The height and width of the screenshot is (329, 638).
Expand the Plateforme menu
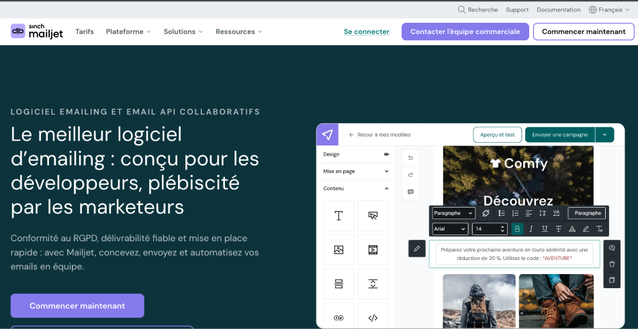tap(128, 31)
